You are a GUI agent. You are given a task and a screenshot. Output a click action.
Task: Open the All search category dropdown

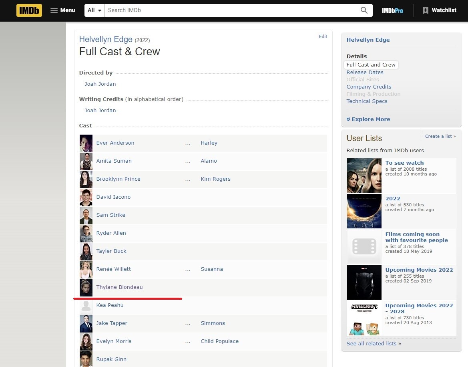tap(94, 10)
